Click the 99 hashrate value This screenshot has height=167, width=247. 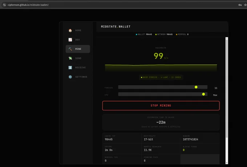click(158, 56)
